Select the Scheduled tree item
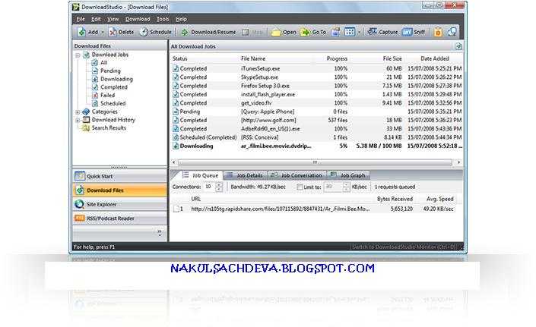 [113, 103]
